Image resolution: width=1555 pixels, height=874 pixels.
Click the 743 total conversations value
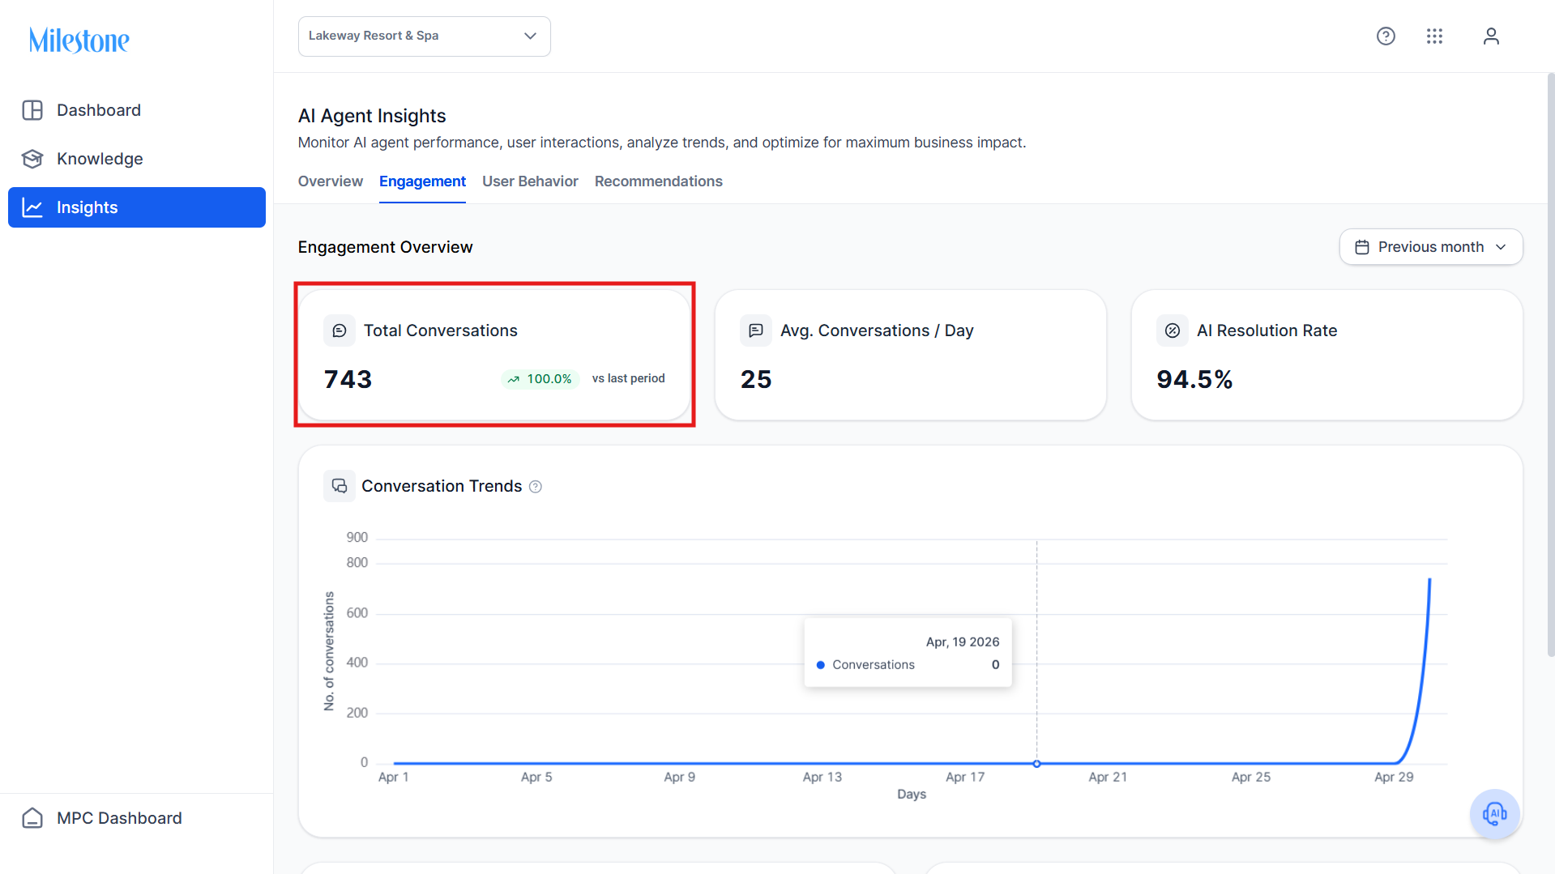(x=348, y=379)
